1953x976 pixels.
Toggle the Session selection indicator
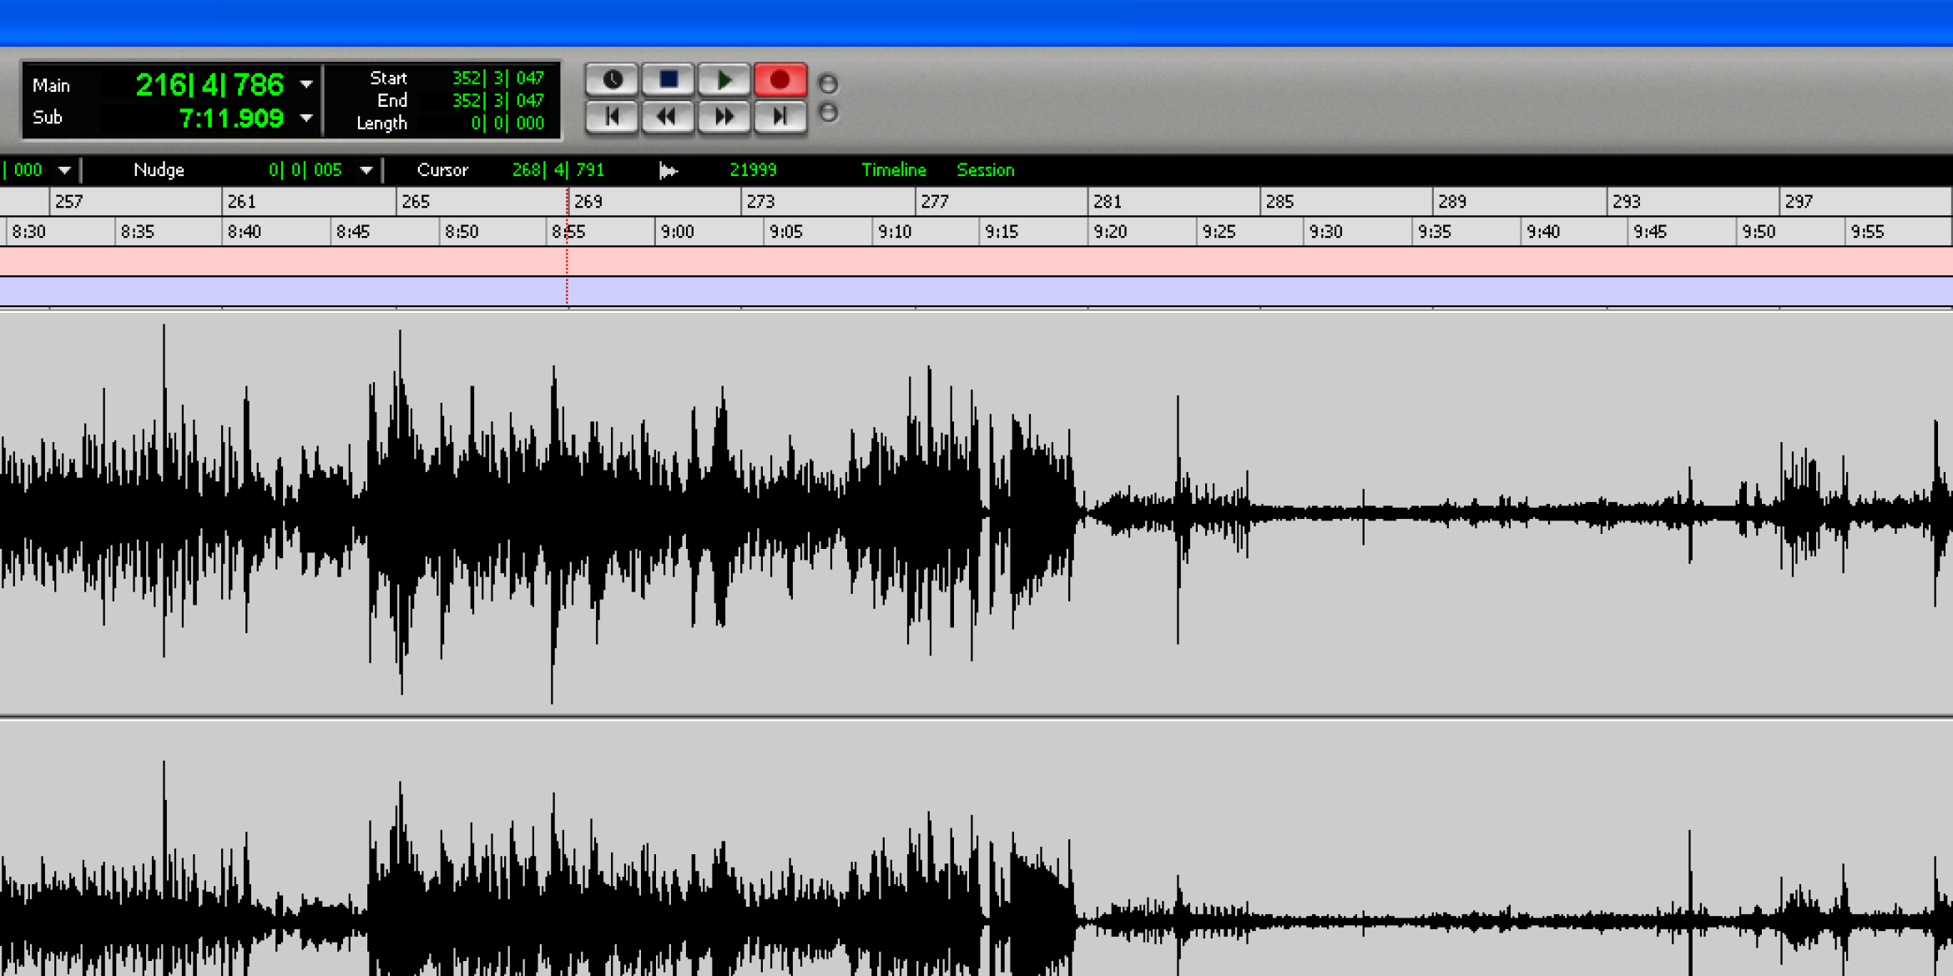pos(986,170)
